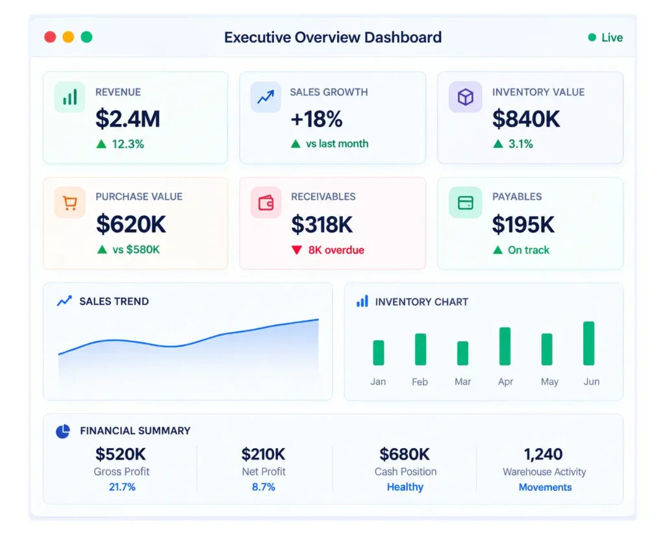Click the Movements link
This screenshot has width=665, height=548.
pos(545,488)
